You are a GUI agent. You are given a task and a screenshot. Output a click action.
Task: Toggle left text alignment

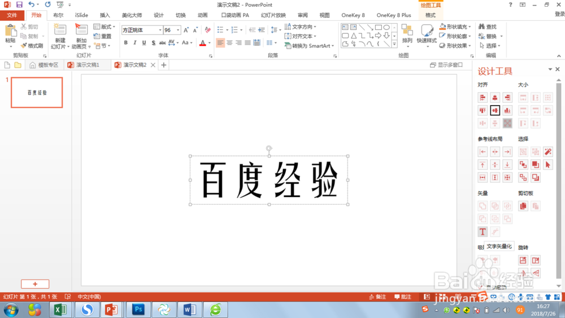(220, 43)
